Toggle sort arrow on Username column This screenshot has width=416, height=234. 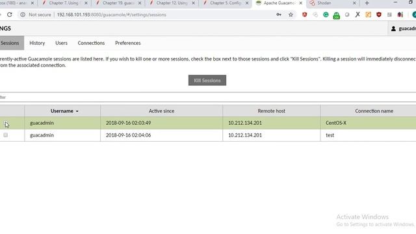(77, 111)
